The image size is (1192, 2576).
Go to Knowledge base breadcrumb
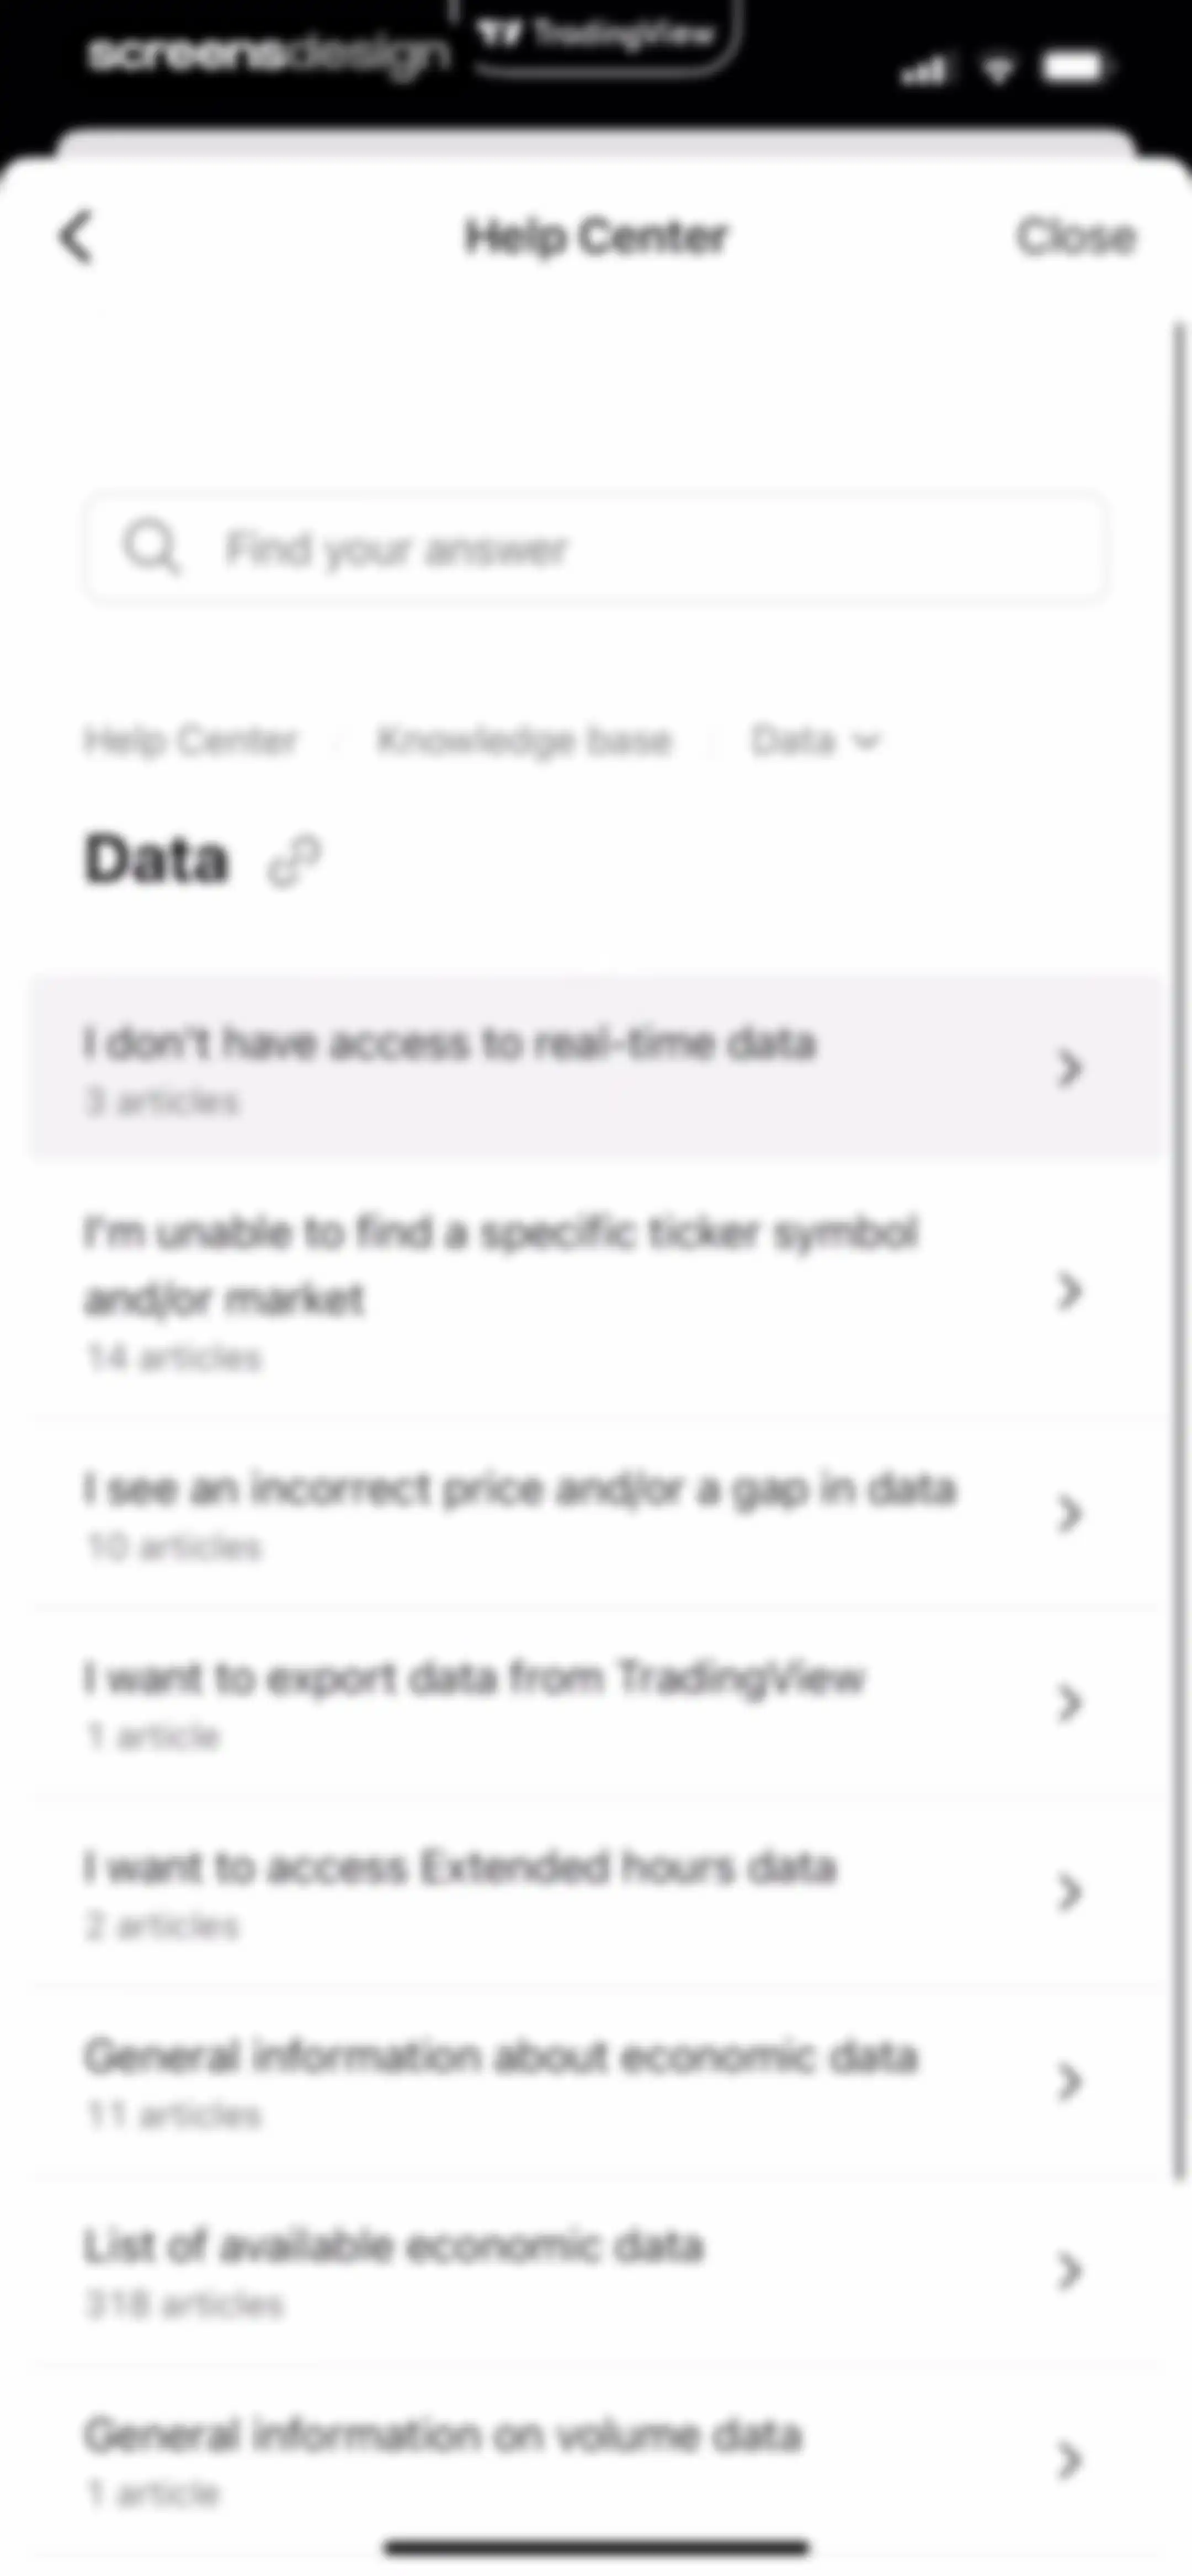[x=524, y=741]
